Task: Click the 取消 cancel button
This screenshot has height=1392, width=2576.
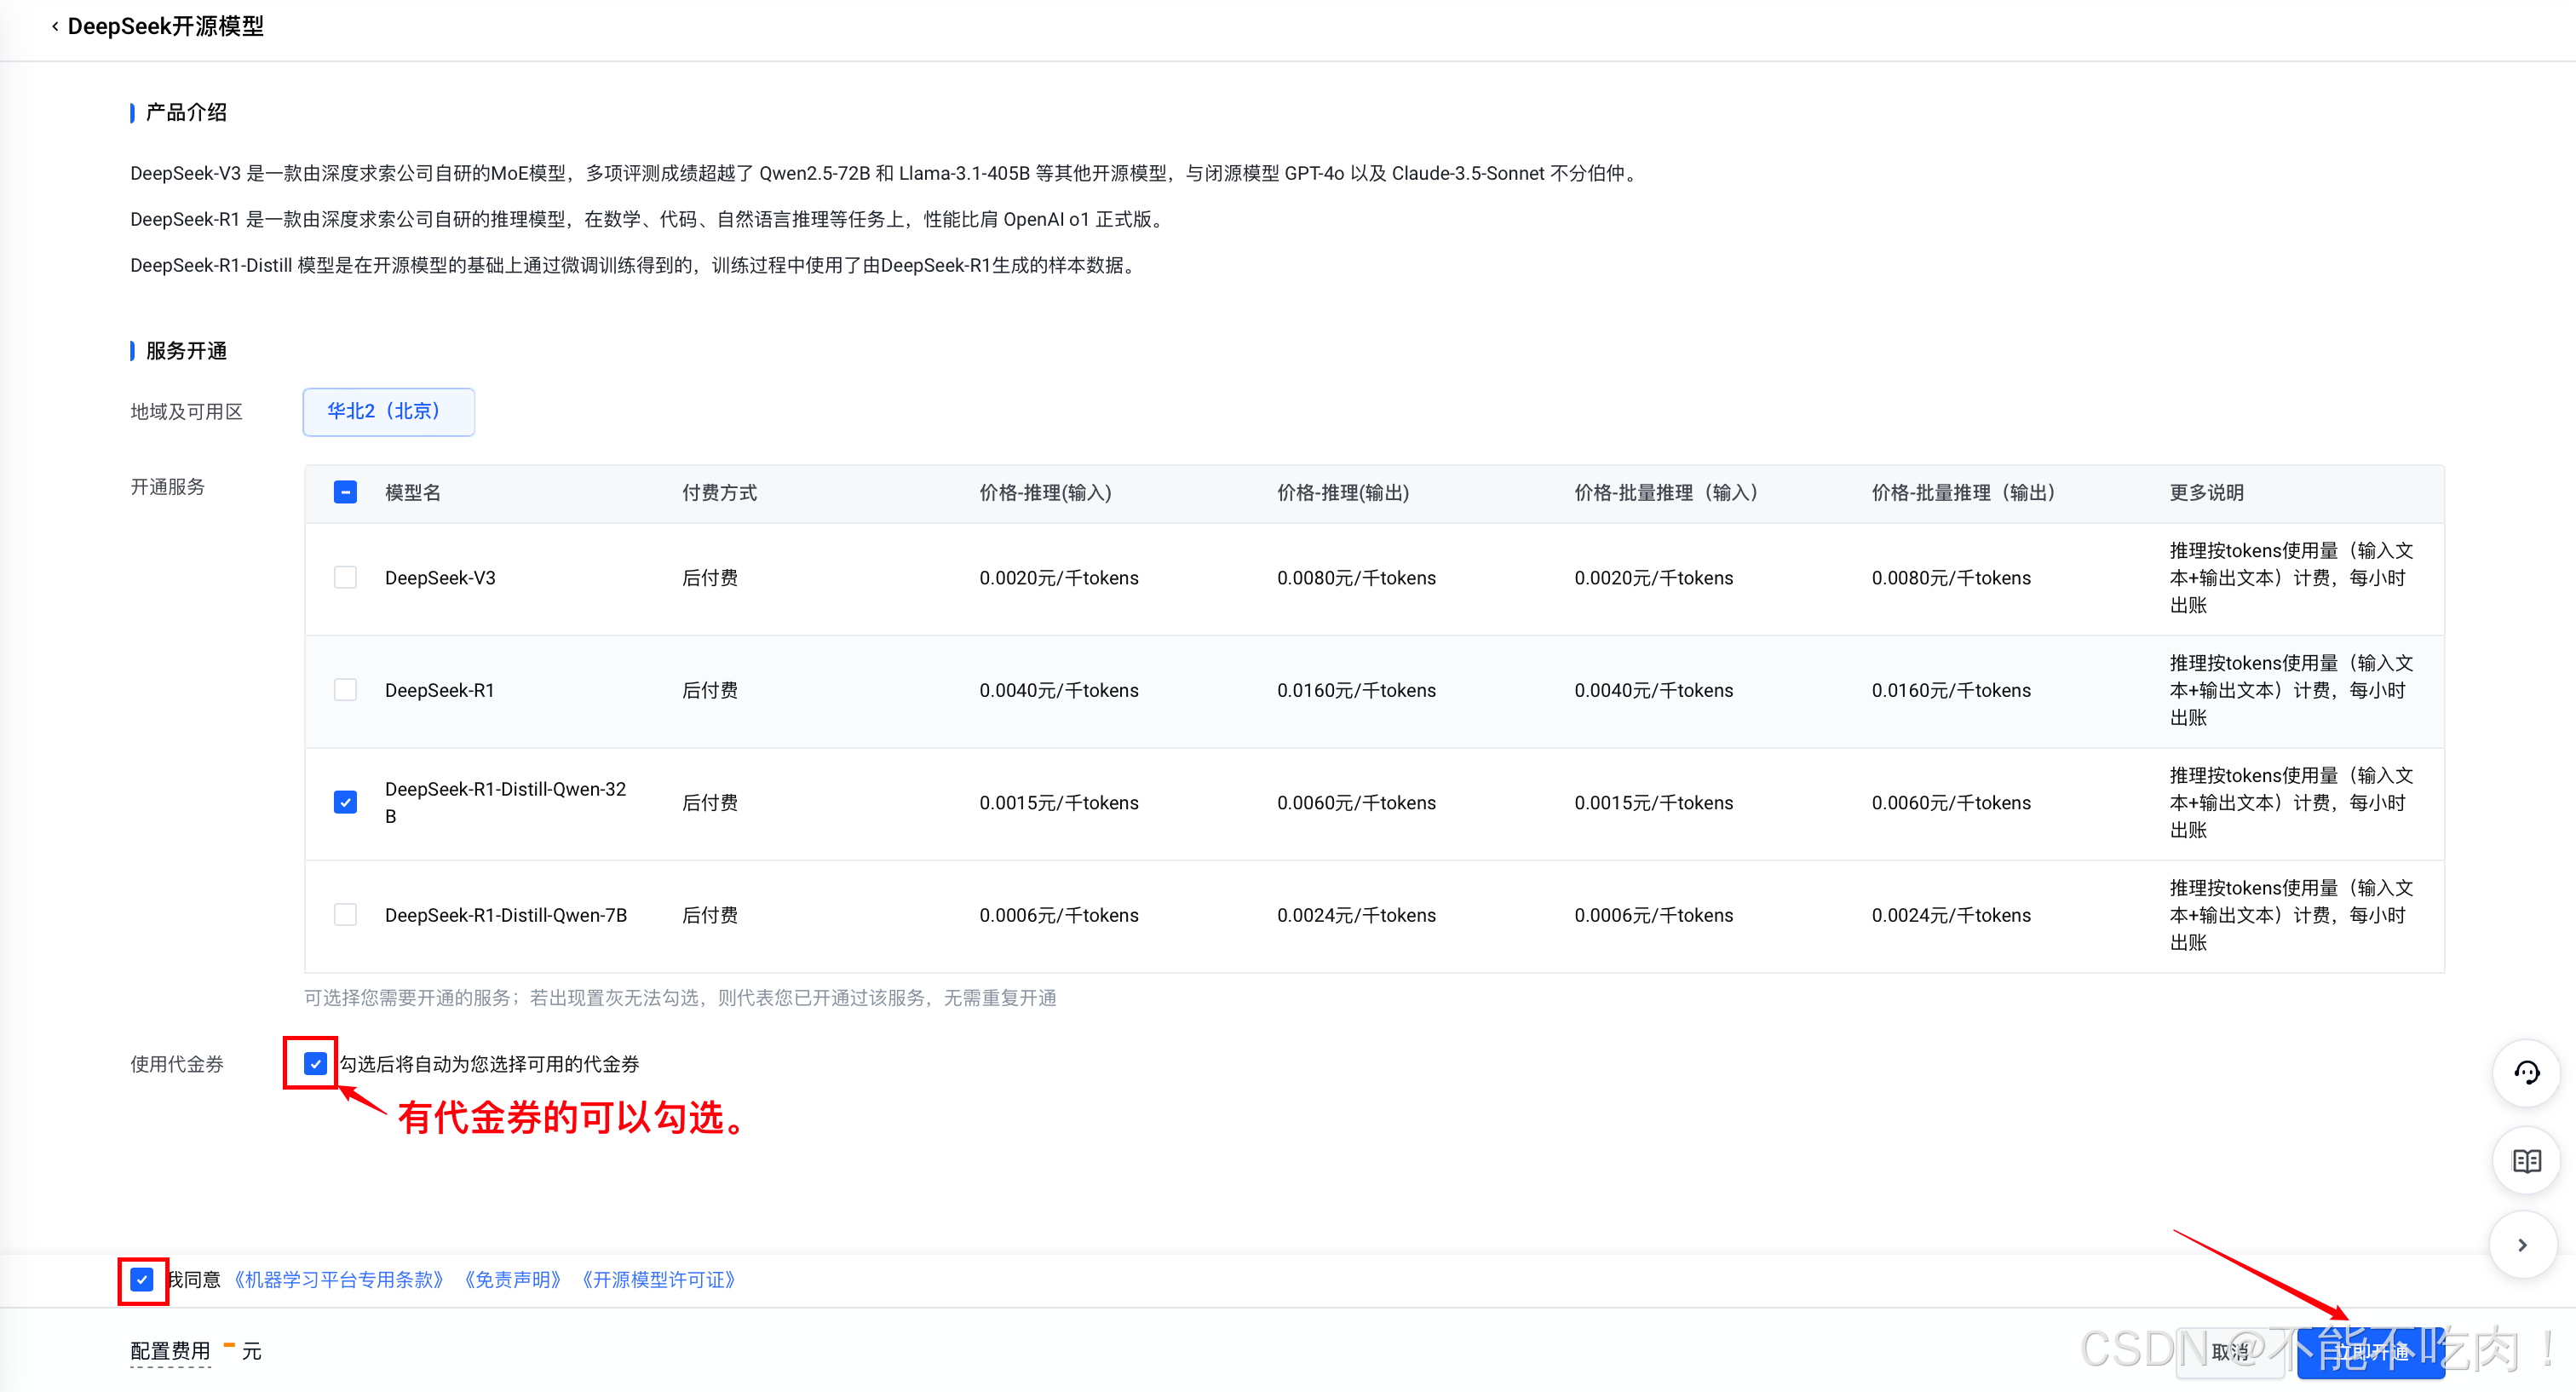Action: (2229, 1352)
